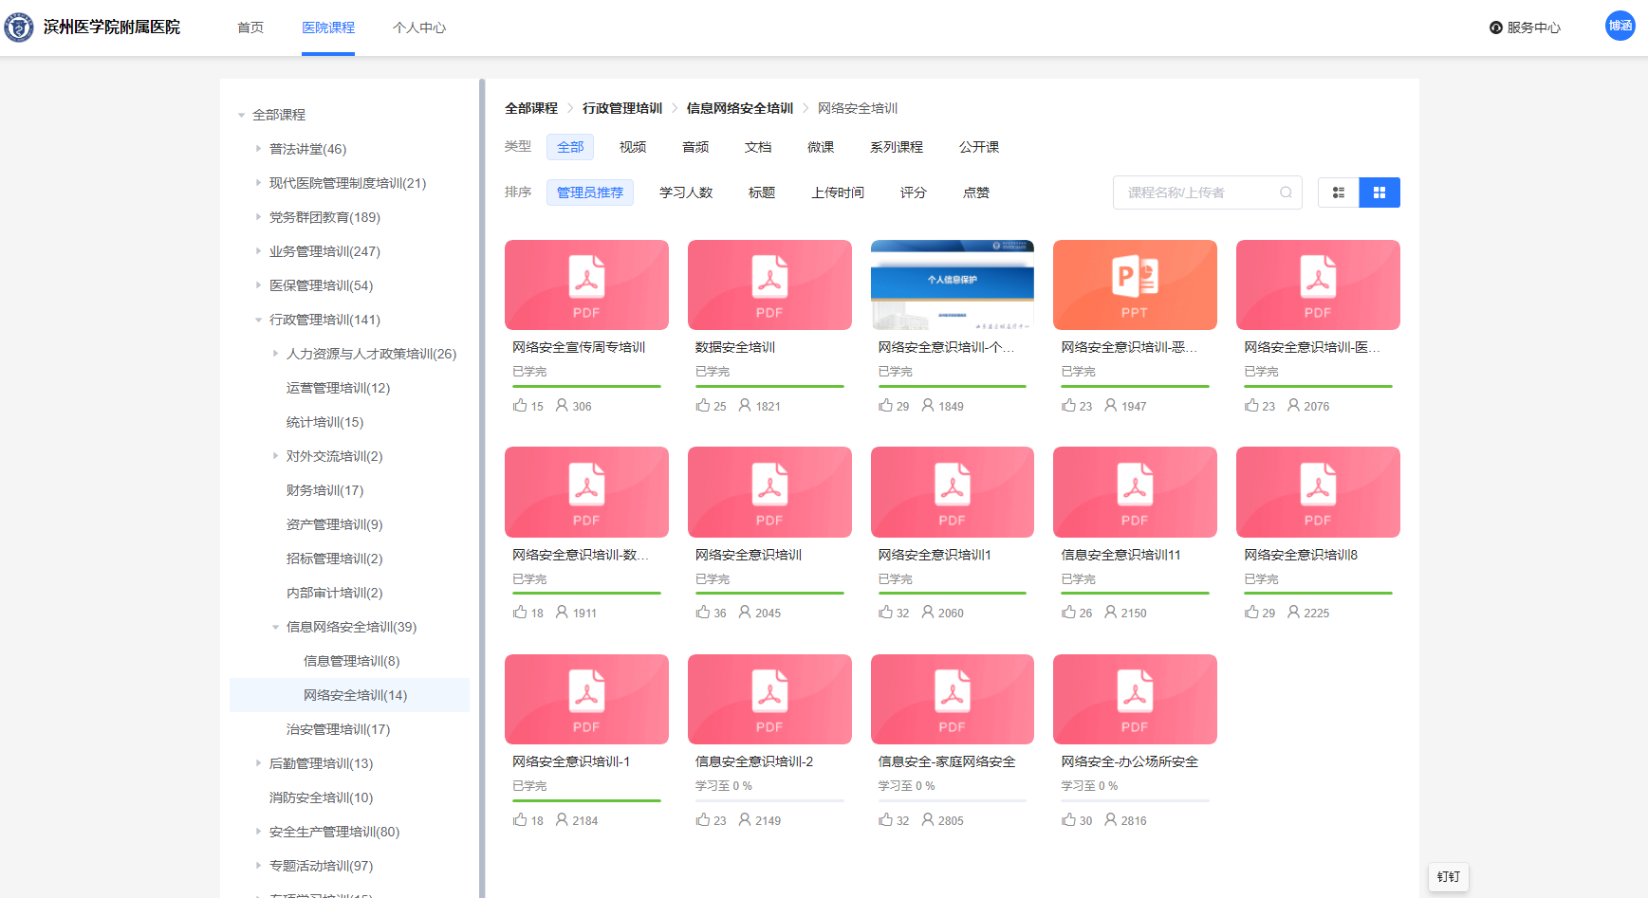Like the 网络安全意识培训-数 course
This screenshot has height=898, width=1648.
(x=520, y=613)
